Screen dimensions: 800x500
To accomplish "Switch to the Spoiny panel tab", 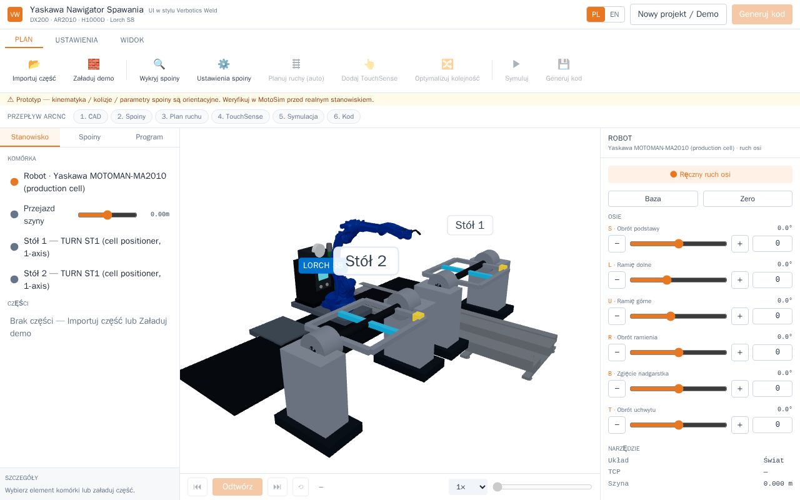I will (x=89, y=137).
